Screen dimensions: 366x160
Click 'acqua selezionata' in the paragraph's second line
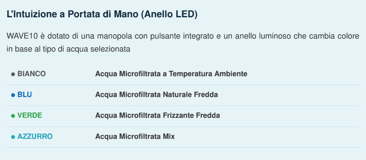[98, 50]
